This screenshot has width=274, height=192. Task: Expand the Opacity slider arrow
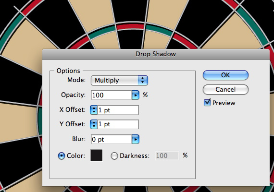pos(136,95)
